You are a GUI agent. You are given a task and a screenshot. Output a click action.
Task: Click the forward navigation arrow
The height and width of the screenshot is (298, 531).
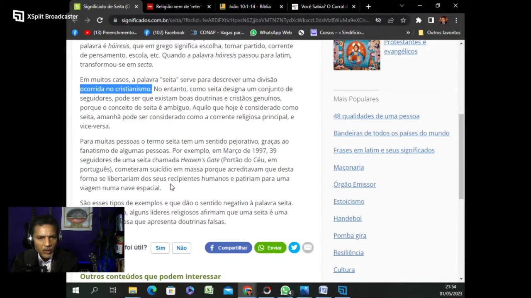(87, 20)
